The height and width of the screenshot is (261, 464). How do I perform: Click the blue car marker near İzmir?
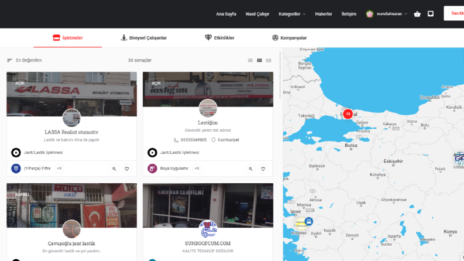click(308, 221)
